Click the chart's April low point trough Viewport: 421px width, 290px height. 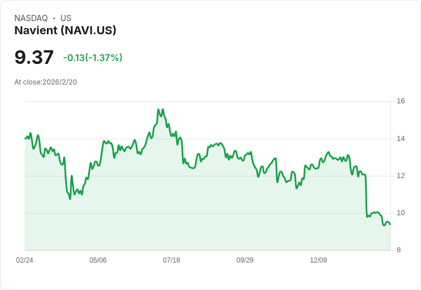coord(70,199)
